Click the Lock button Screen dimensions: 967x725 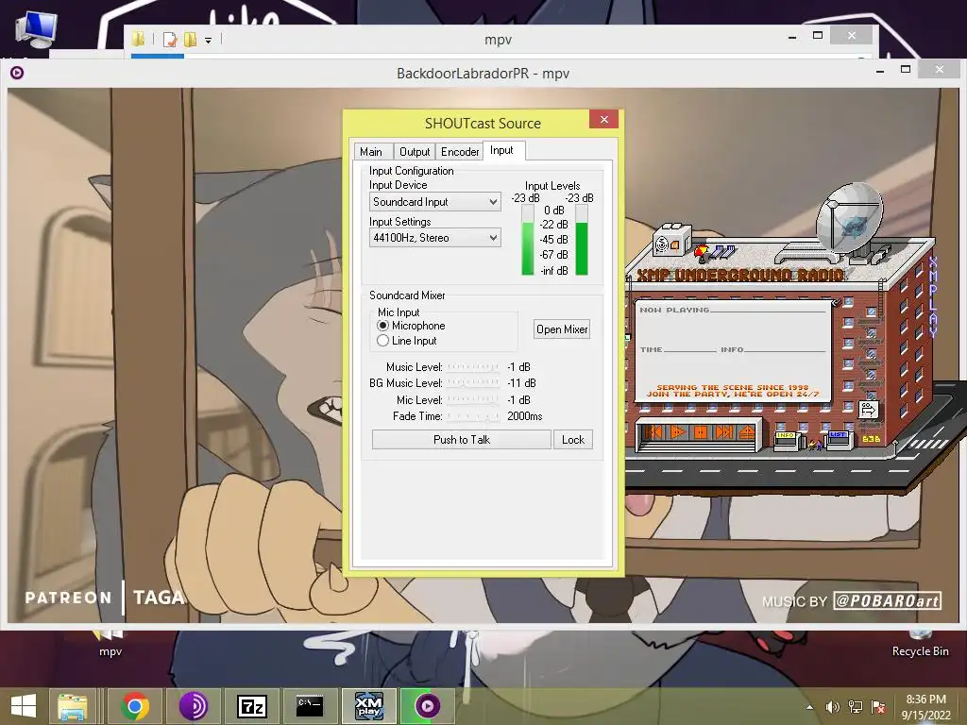coord(573,440)
